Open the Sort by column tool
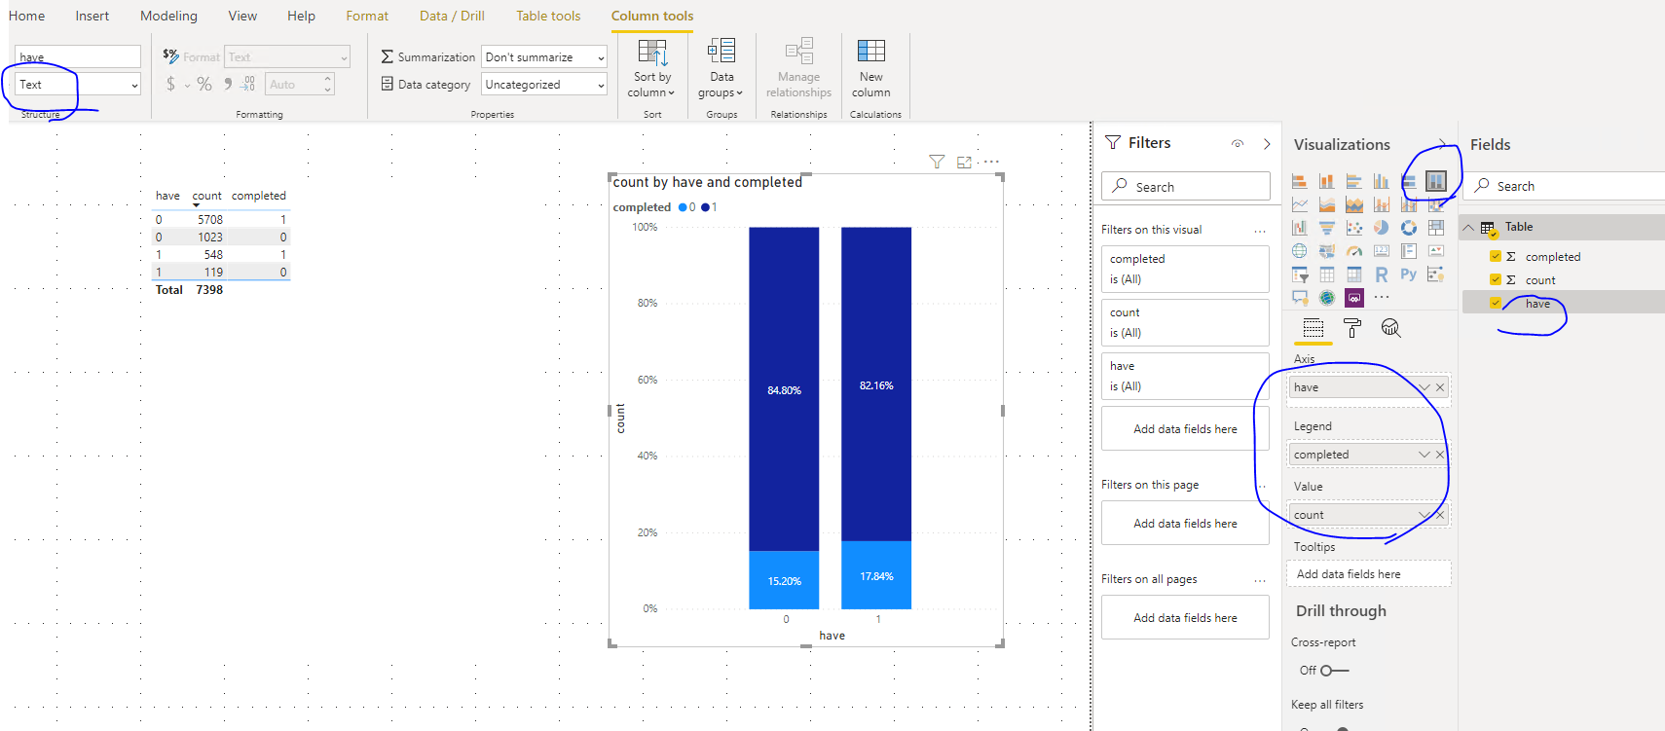1665x731 pixels. pyautogui.click(x=652, y=68)
